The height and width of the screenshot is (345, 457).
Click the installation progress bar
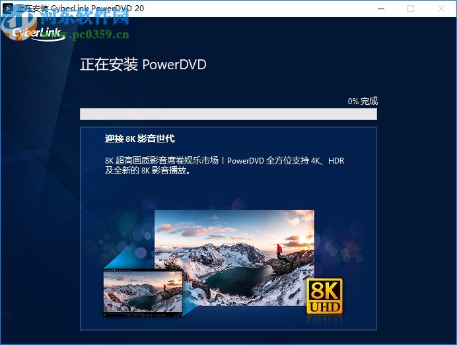tap(228, 114)
